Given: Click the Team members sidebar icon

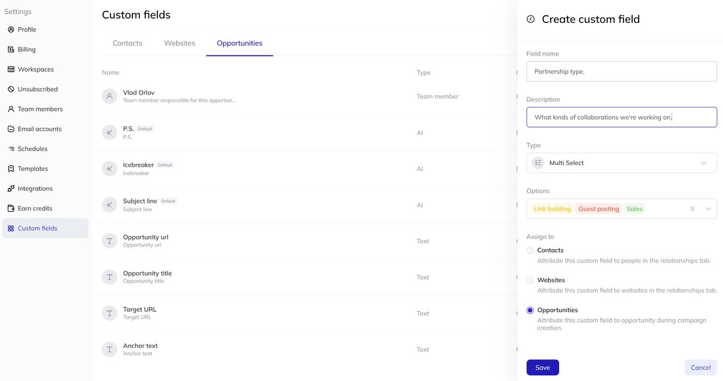Looking at the screenshot, I should point(11,109).
